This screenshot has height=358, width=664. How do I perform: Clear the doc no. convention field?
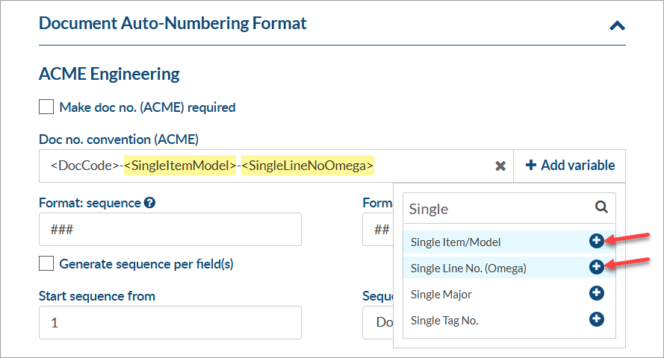tap(501, 166)
